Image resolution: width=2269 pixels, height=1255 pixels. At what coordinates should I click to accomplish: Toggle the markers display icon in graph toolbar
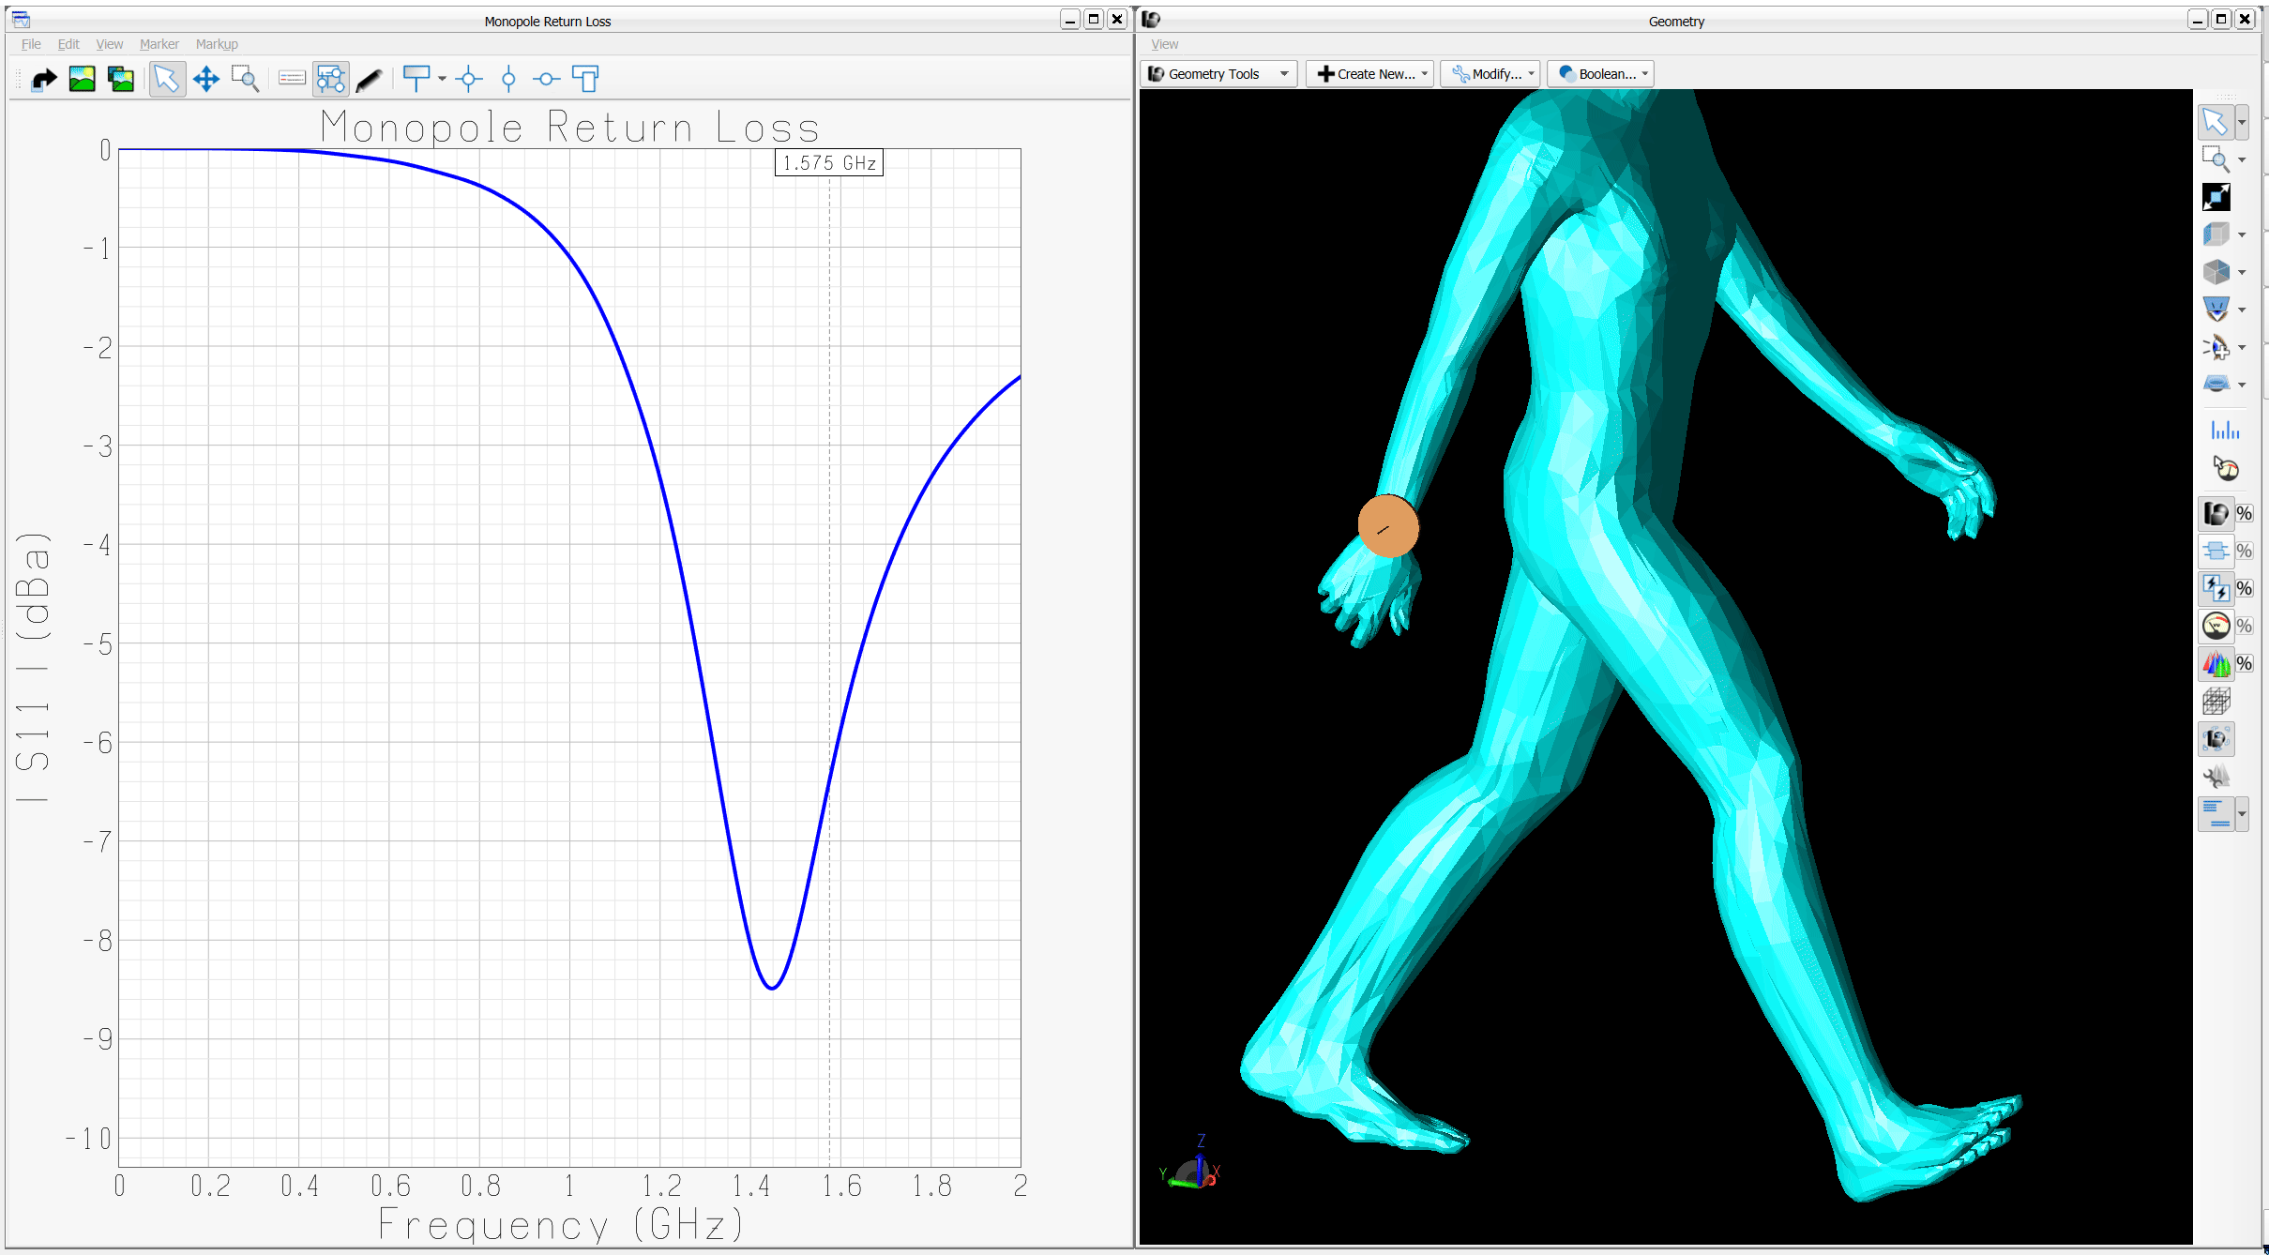[331, 80]
